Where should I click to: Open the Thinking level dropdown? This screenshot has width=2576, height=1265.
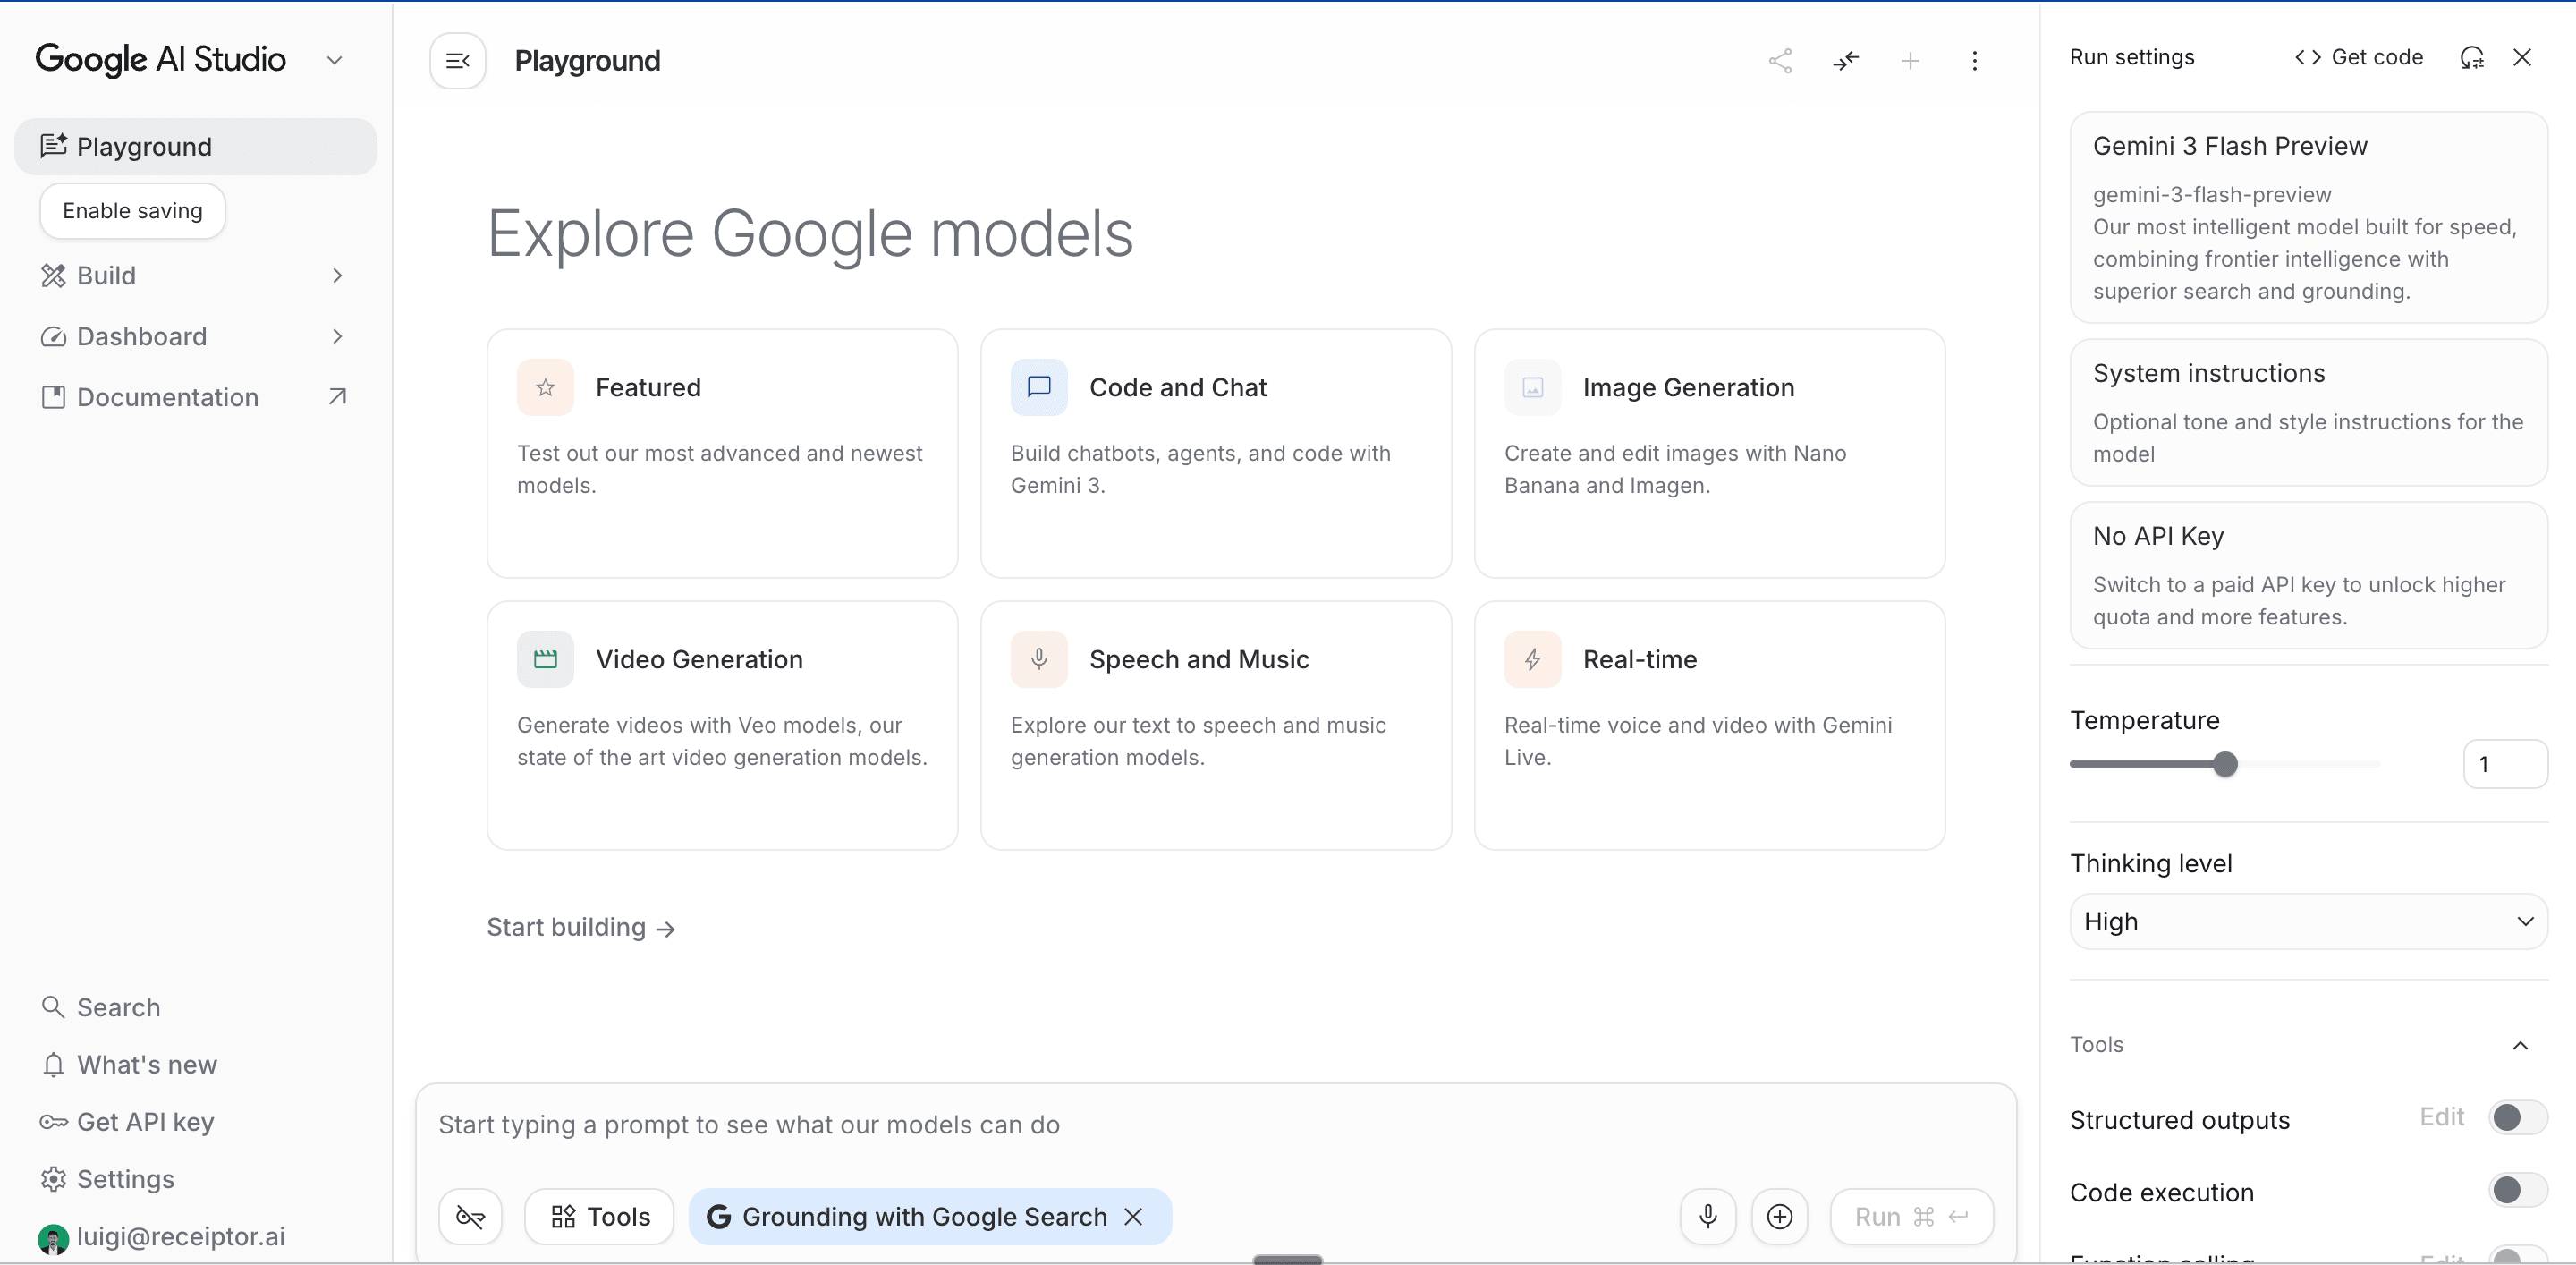[x=2307, y=921]
